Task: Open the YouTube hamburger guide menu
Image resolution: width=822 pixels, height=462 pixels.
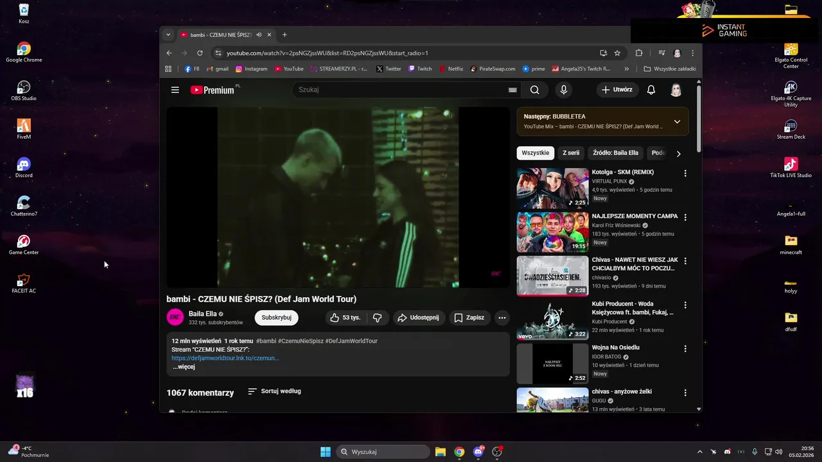Action: tap(175, 90)
